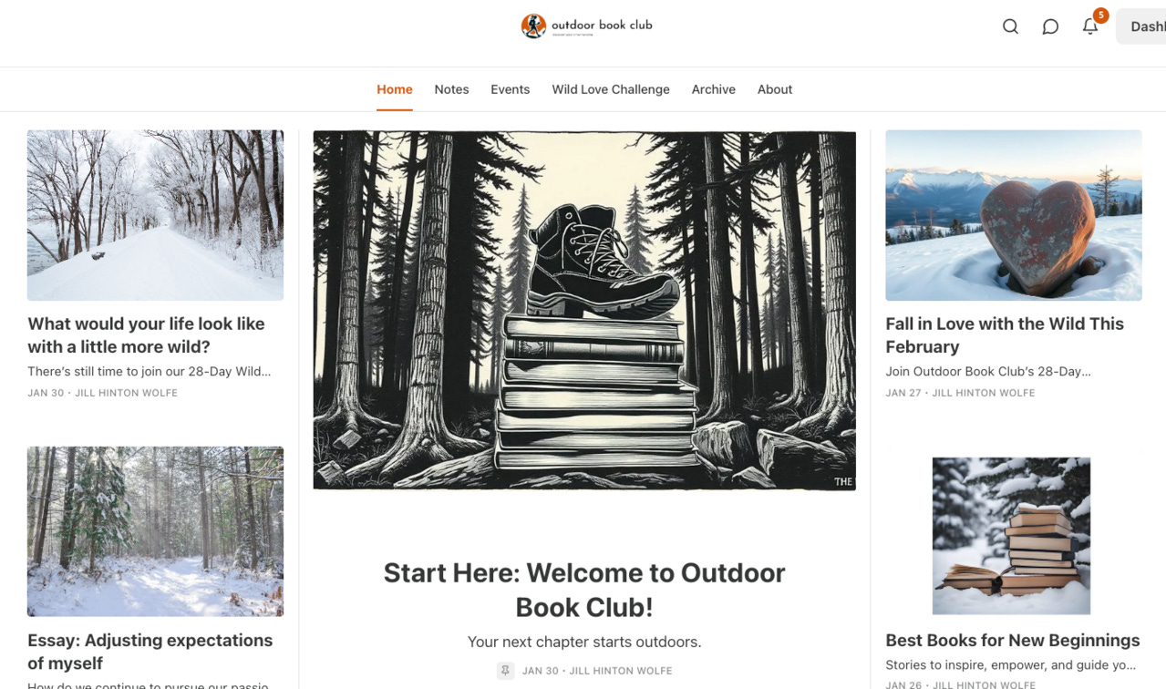The height and width of the screenshot is (689, 1166).
Task: Open 'Start Here: Welcome to Outdoor Book Club' headline
Action: click(584, 590)
